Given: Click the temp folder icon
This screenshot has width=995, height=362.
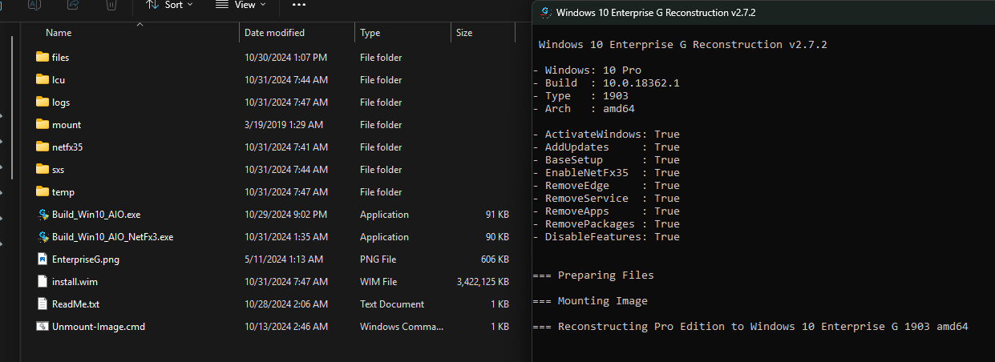Looking at the screenshot, I should (42, 192).
